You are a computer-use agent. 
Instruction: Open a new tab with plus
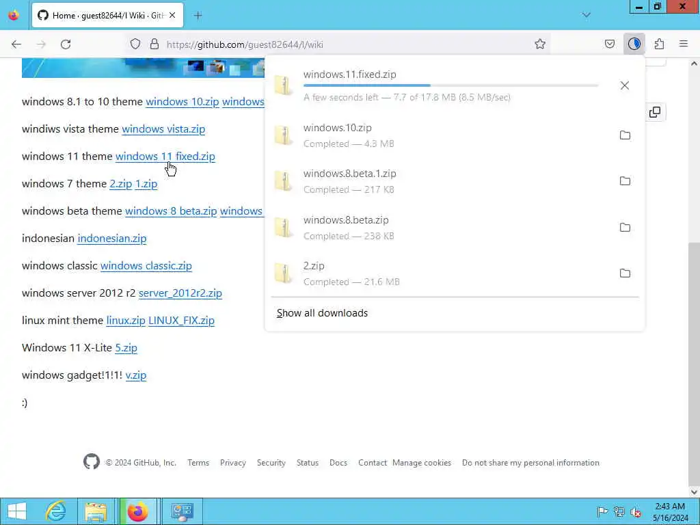coord(198,16)
